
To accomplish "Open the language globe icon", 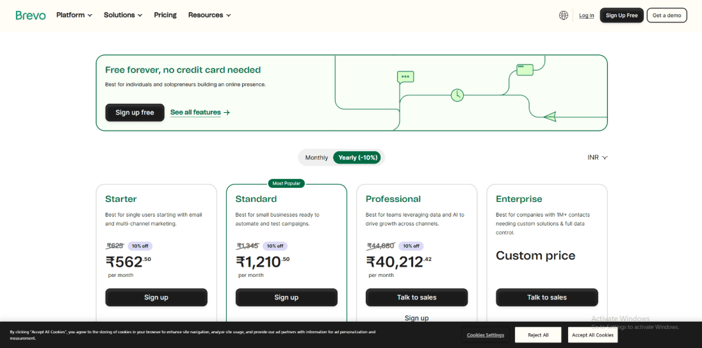I will coord(564,15).
